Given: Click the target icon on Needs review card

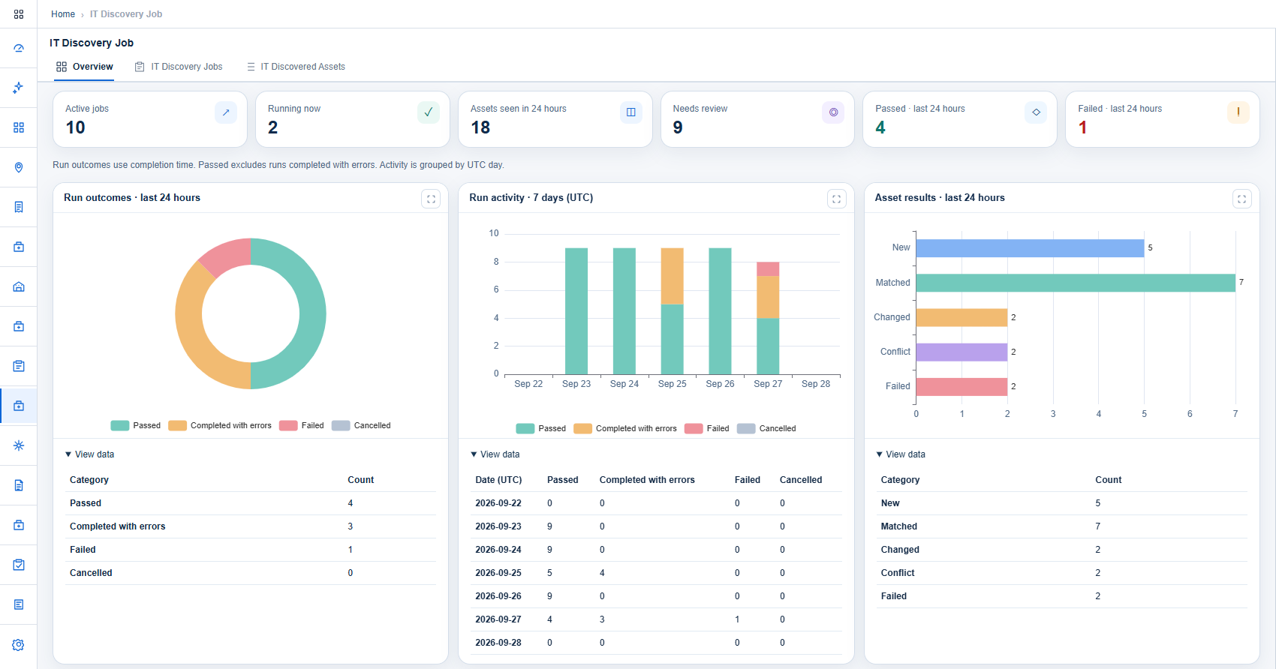Looking at the screenshot, I should coord(833,112).
